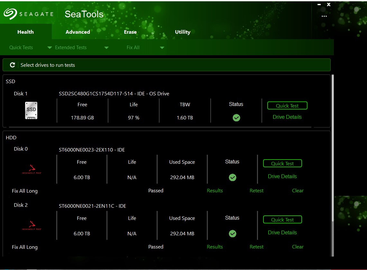Click the status checkmark for Disk 0
Viewport: 367px width, 270px height.
tap(232, 177)
